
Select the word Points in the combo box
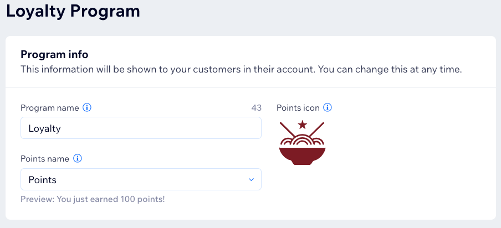[x=43, y=180]
